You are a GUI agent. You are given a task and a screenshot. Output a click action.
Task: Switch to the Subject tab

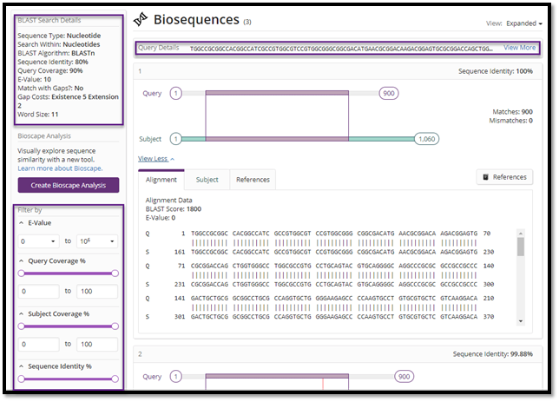pos(207,180)
